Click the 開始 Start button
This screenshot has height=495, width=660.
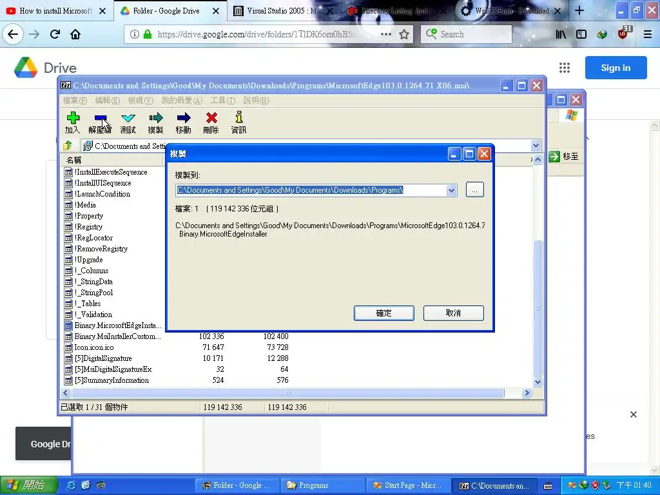28,485
